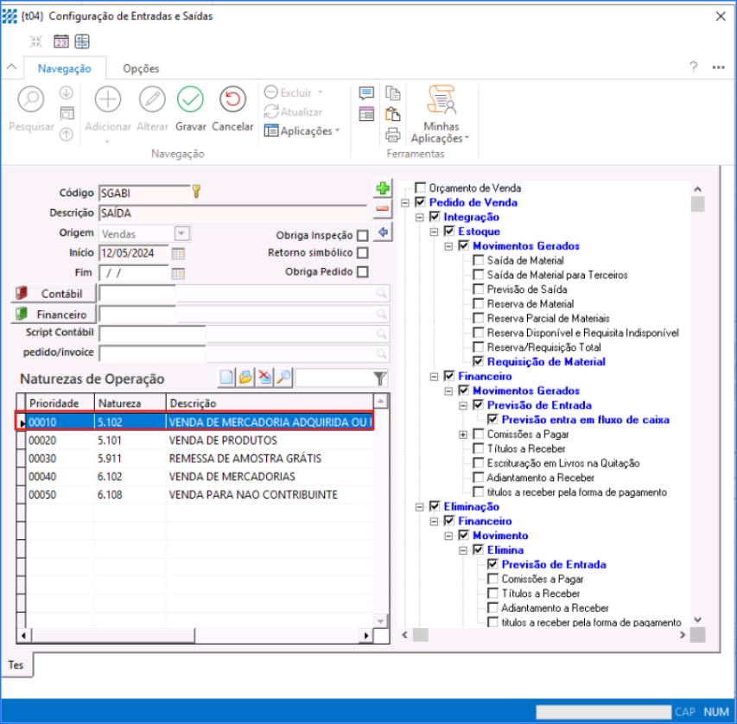Screen dimensions: 737x724
Task: Click the red minus remove icon
Action: (382, 209)
